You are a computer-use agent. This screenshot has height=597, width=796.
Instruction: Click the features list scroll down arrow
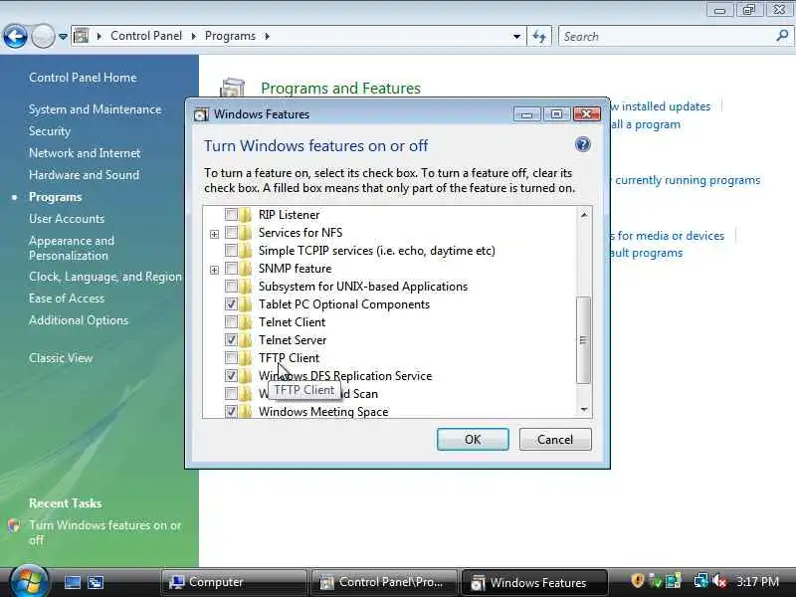coord(584,410)
